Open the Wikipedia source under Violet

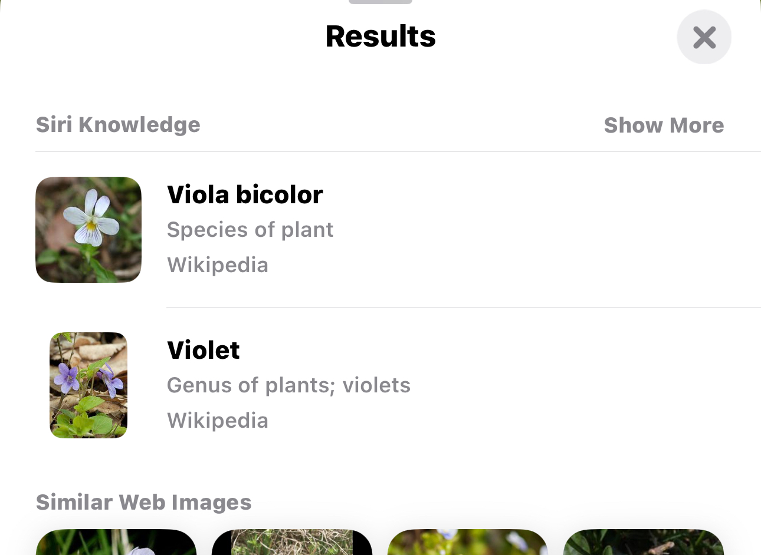point(218,421)
